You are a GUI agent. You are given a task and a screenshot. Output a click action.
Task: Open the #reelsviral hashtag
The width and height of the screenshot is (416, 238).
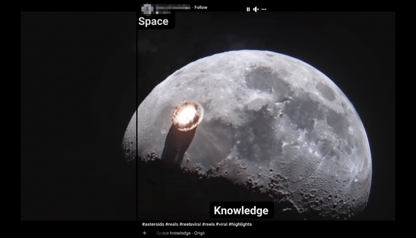(190, 224)
